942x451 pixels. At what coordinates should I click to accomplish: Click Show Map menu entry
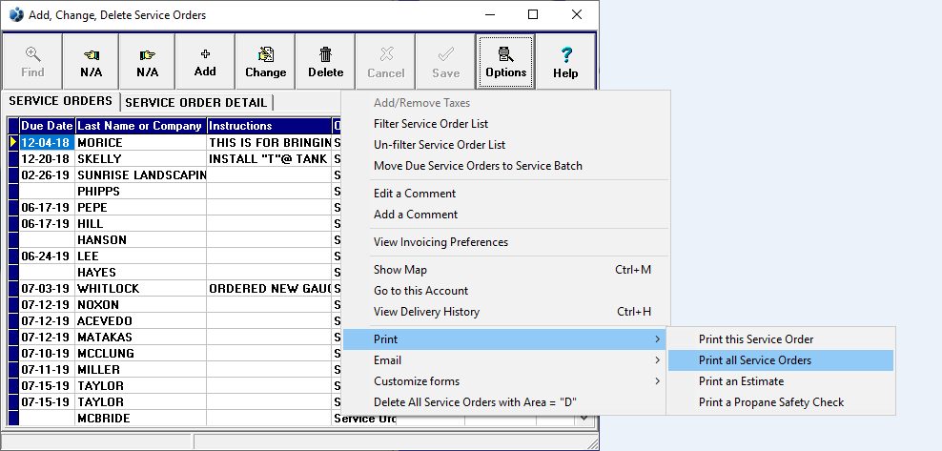point(400,270)
